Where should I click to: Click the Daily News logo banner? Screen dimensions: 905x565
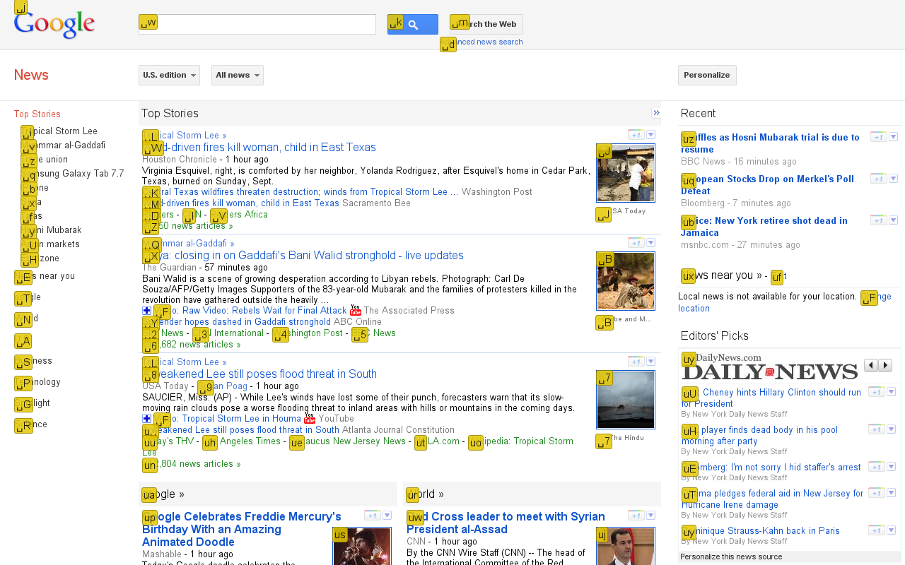770,367
